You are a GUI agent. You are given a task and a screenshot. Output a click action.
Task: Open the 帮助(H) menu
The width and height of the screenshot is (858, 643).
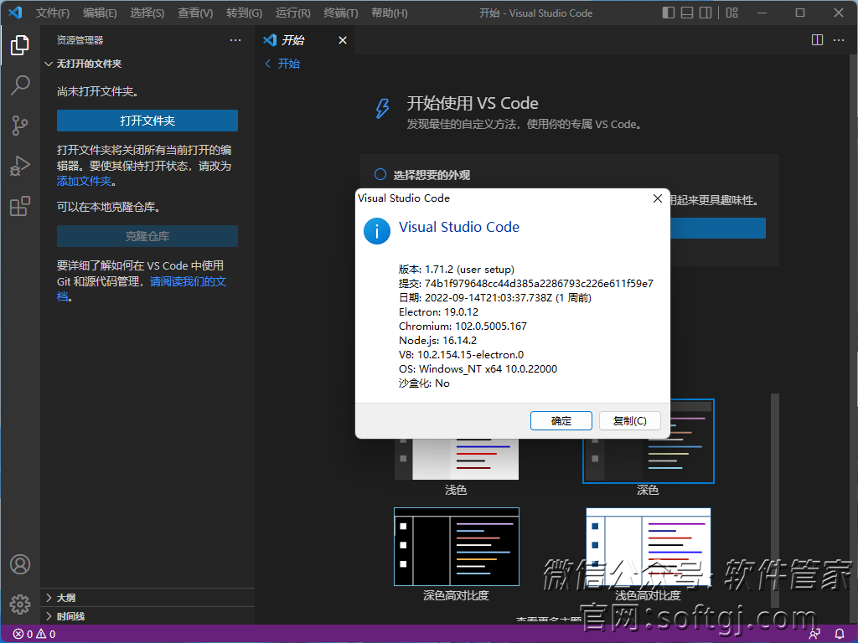[x=390, y=13]
